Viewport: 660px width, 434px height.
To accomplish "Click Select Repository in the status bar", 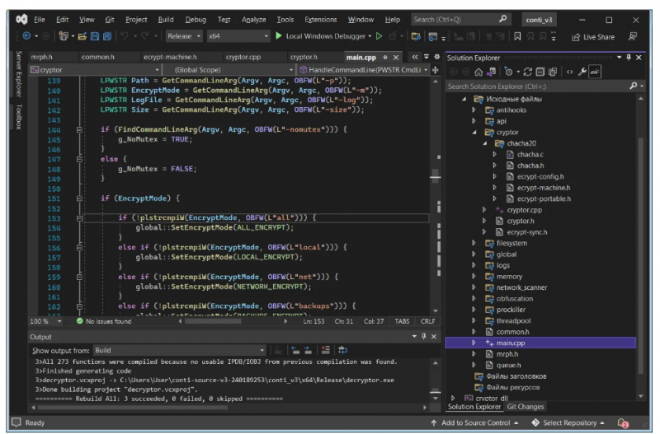I will pyautogui.click(x=569, y=422).
